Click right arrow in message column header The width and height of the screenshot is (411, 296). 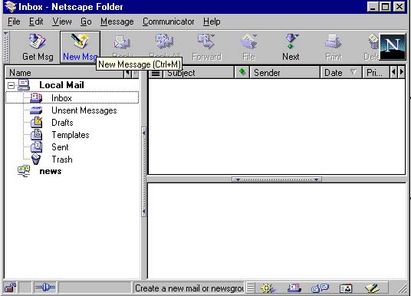tap(401, 72)
